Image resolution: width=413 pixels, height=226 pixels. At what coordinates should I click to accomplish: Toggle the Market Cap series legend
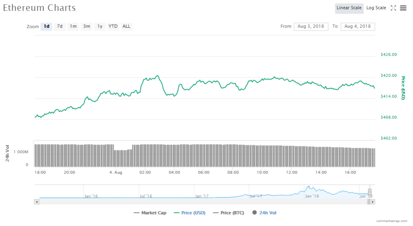pyautogui.click(x=150, y=213)
